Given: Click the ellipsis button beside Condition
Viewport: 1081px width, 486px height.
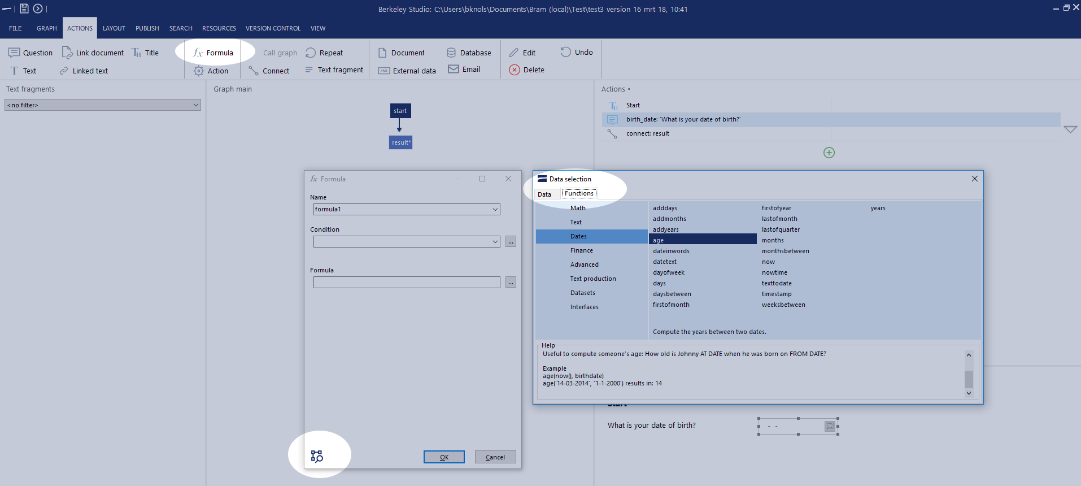Looking at the screenshot, I should coord(511,241).
